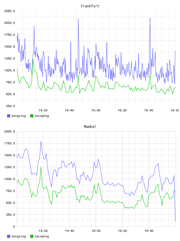Click the Frankfurt chart title

pyautogui.click(x=90, y=6)
